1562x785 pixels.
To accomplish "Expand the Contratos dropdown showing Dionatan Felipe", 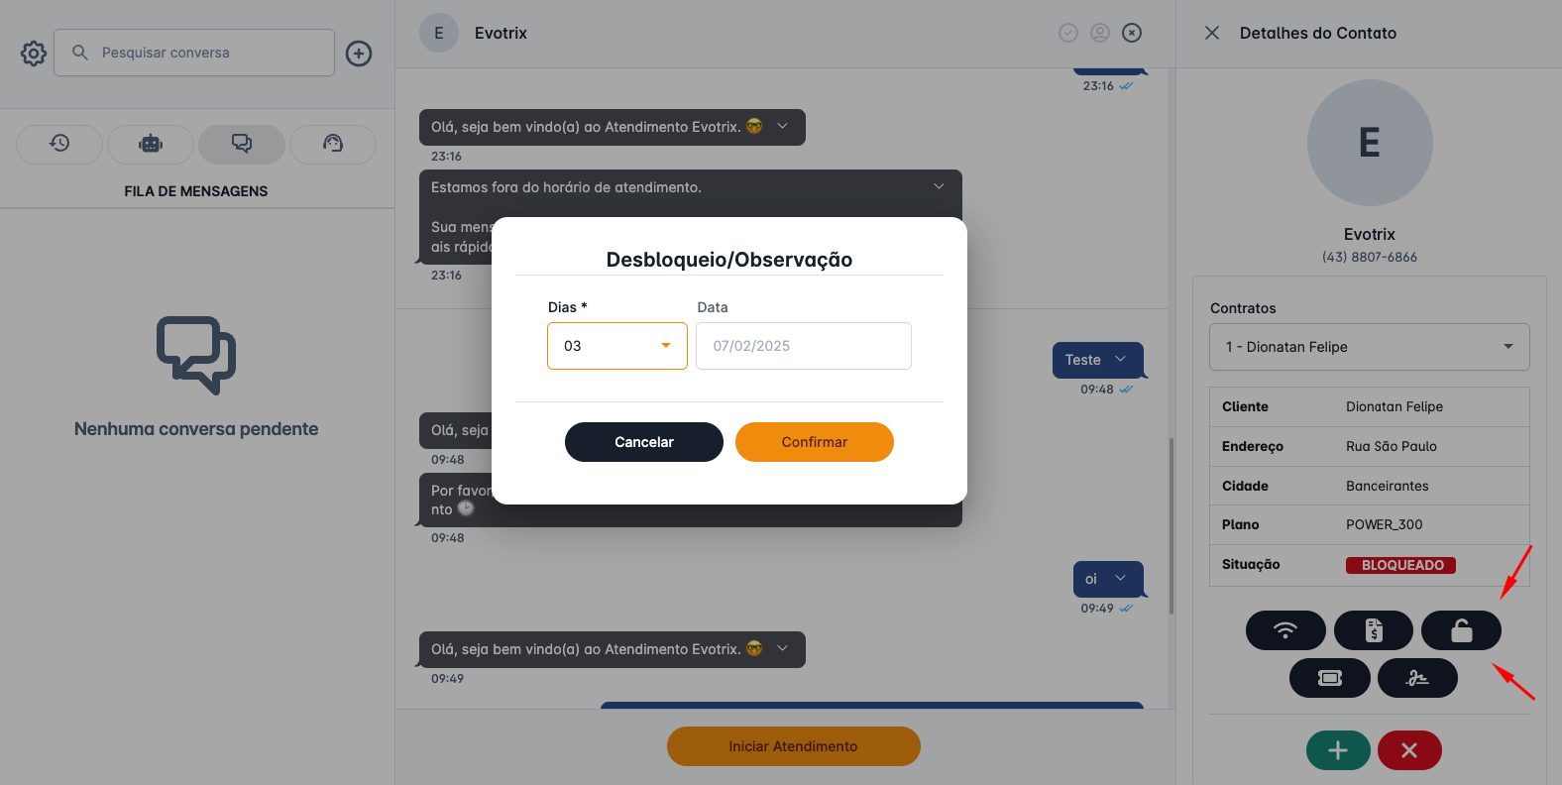I will pyautogui.click(x=1369, y=347).
